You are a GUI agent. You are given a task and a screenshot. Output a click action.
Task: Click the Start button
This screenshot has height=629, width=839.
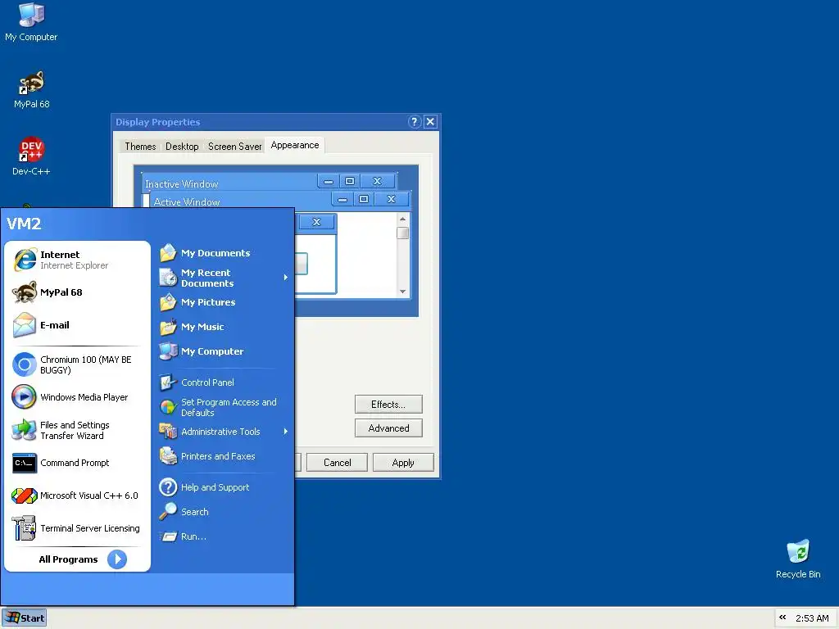tap(24, 618)
